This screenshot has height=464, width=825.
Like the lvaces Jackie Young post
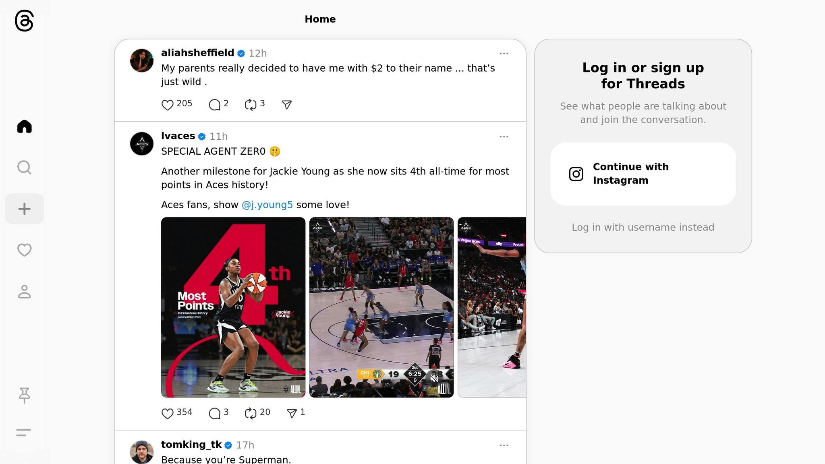[x=168, y=413]
